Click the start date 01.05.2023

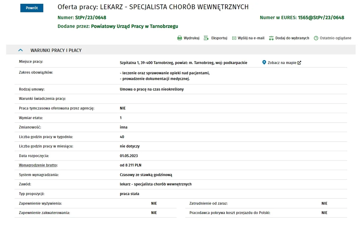point(129,156)
